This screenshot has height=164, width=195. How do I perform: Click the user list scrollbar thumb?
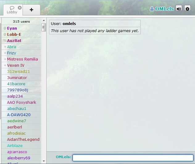tap(44, 27)
